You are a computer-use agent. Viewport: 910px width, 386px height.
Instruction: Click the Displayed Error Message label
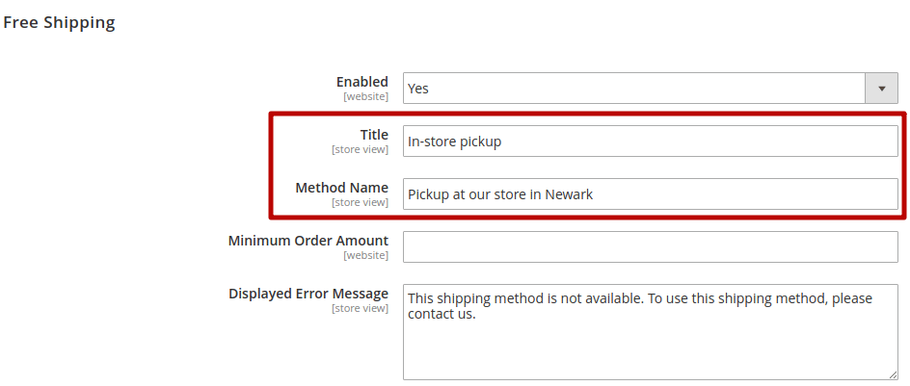(x=308, y=293)
